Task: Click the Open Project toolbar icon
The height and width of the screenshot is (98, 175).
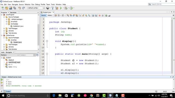Action: click(x=11, y=8)
